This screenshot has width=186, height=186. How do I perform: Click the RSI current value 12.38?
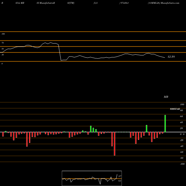pos(171,57)
